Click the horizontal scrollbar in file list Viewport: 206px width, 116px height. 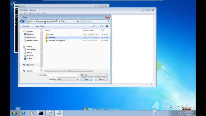tap(70, 71)
